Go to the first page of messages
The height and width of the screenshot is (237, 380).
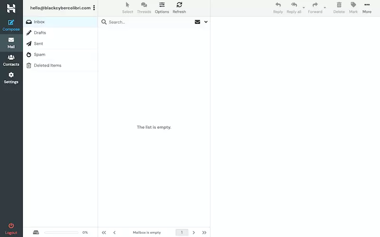(x=104, y=233)
